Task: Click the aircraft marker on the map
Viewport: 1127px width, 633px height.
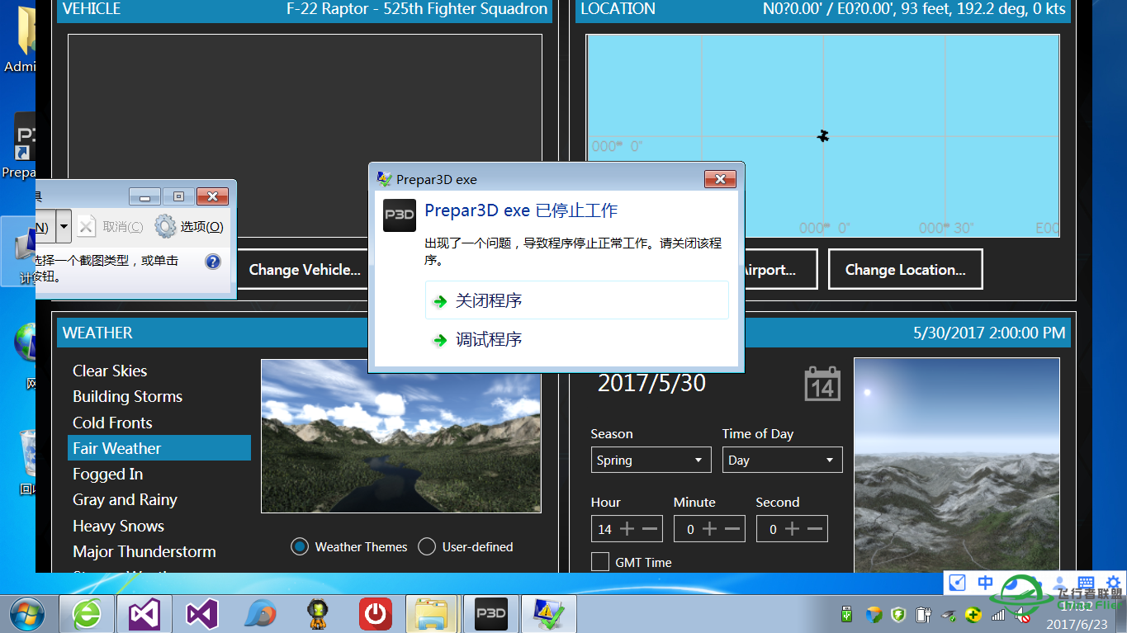Action: click(x=822, y=135)
